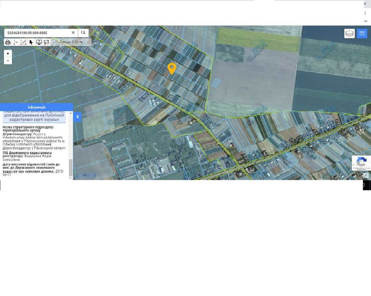Click the print map icon
The image size is (371, 296).
[x=8, y=42]
